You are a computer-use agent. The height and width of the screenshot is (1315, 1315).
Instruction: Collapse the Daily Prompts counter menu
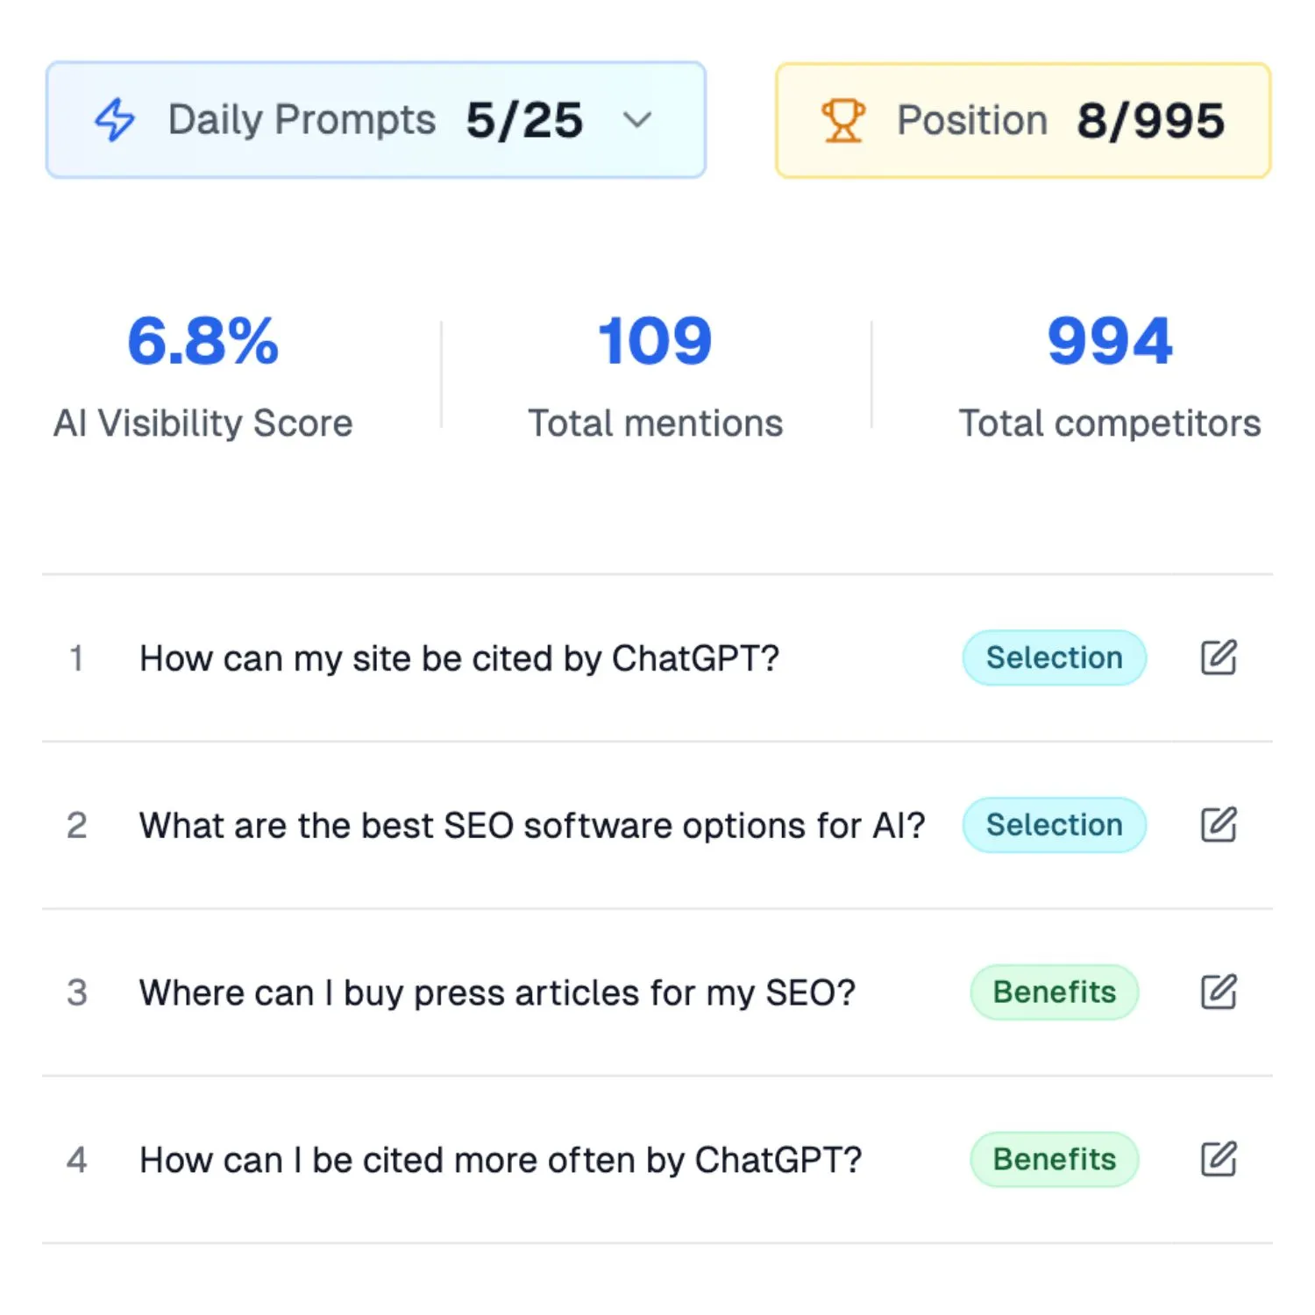pyautogui.click(x=637, y=120)
